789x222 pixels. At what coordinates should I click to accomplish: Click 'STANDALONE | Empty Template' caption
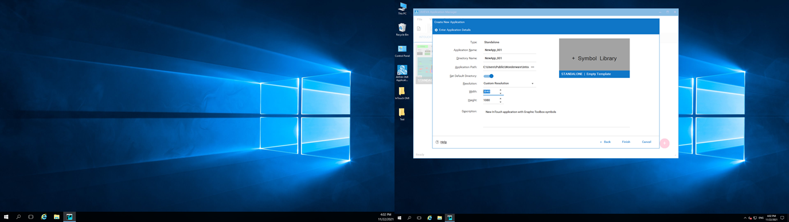[586, 74]
